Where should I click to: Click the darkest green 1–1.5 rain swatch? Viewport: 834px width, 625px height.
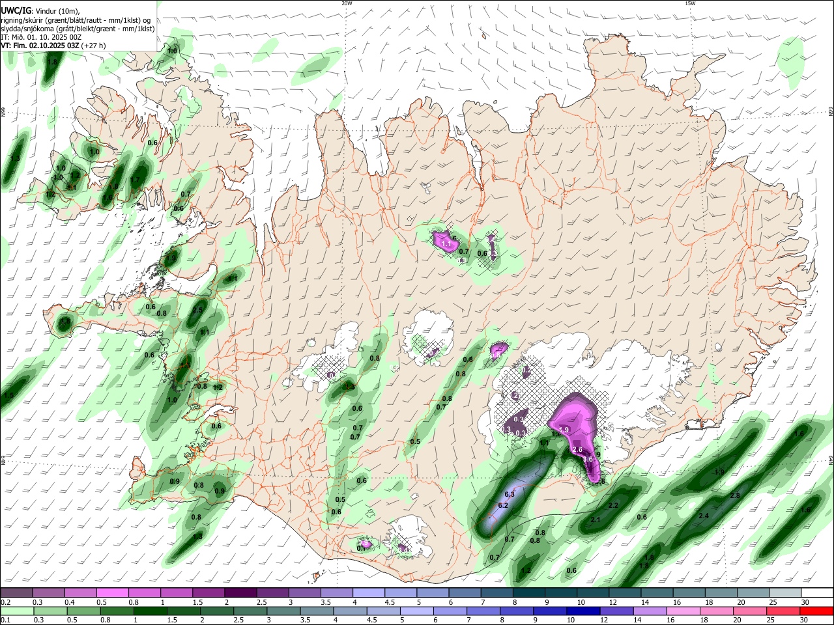(150, 611)
